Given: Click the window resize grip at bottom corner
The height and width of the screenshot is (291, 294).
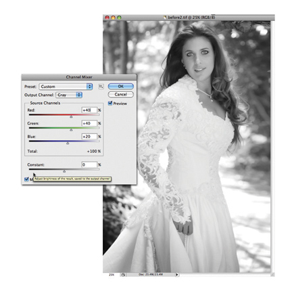Looking at the screenshot, I should point(272,274).
